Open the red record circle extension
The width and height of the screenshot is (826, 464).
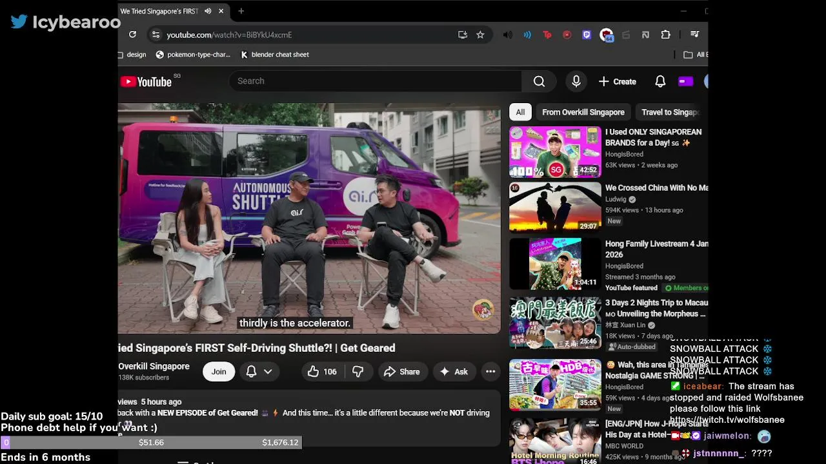pos(567,35)
